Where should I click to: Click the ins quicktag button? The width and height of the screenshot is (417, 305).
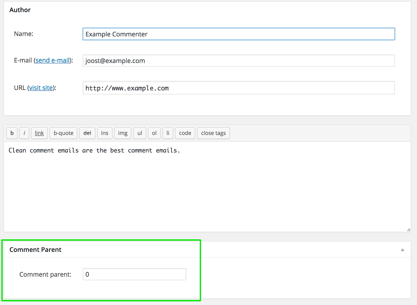(x=105, y=133)
